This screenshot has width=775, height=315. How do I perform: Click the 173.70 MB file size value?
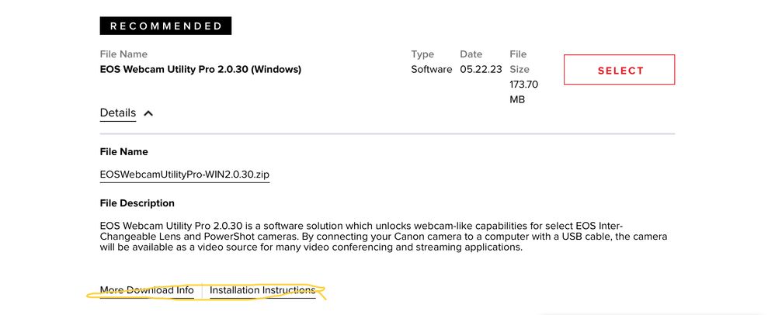[523, 92]
